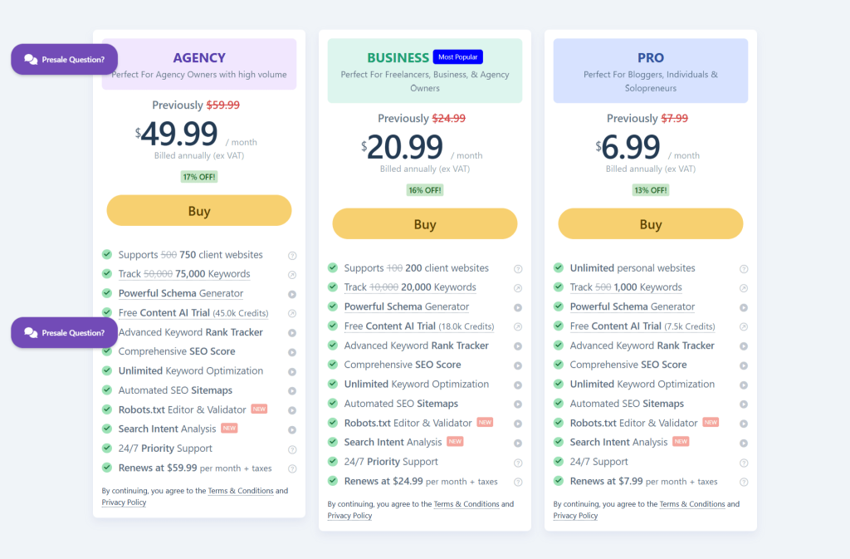
Task: Open Terms & Conditions link in Agency card
Action: (x=241, y=491)
